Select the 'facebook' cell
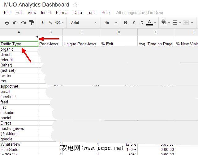This screenshot has width=198, height=155. click(x=19, y=97)
